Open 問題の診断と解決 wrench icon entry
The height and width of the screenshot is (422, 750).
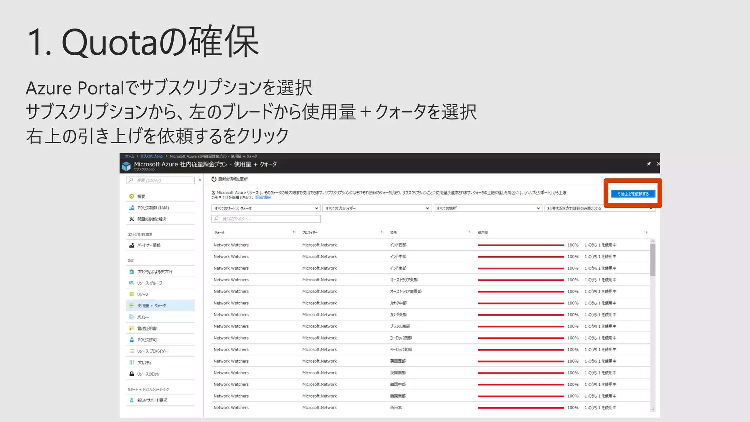131,219
